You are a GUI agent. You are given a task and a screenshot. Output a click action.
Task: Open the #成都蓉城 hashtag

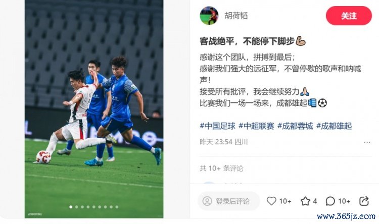[295, 126]
